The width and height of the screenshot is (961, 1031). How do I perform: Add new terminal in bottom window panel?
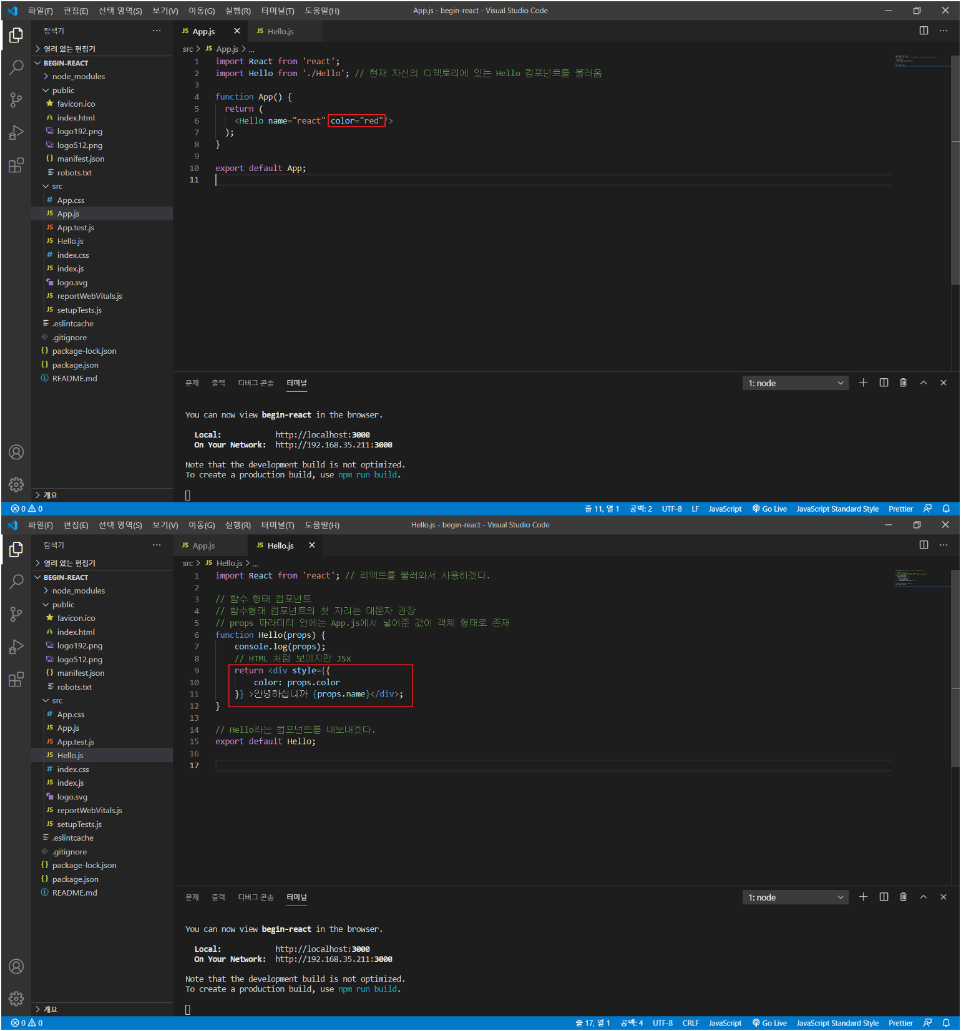864,897
